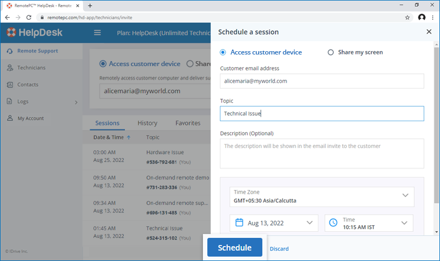This screenshot has width=440, height=261.
Task: Click the browser profile avatar icon
Action: click(x=422, y=17)
